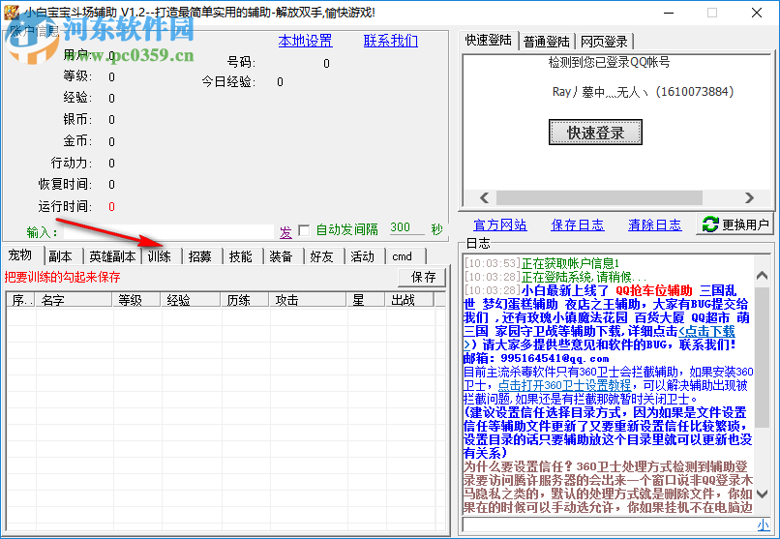The image size is (780, 539).
Task: Click the 攻击 column header
Action: pyautogui.click(x=308, y=300)
